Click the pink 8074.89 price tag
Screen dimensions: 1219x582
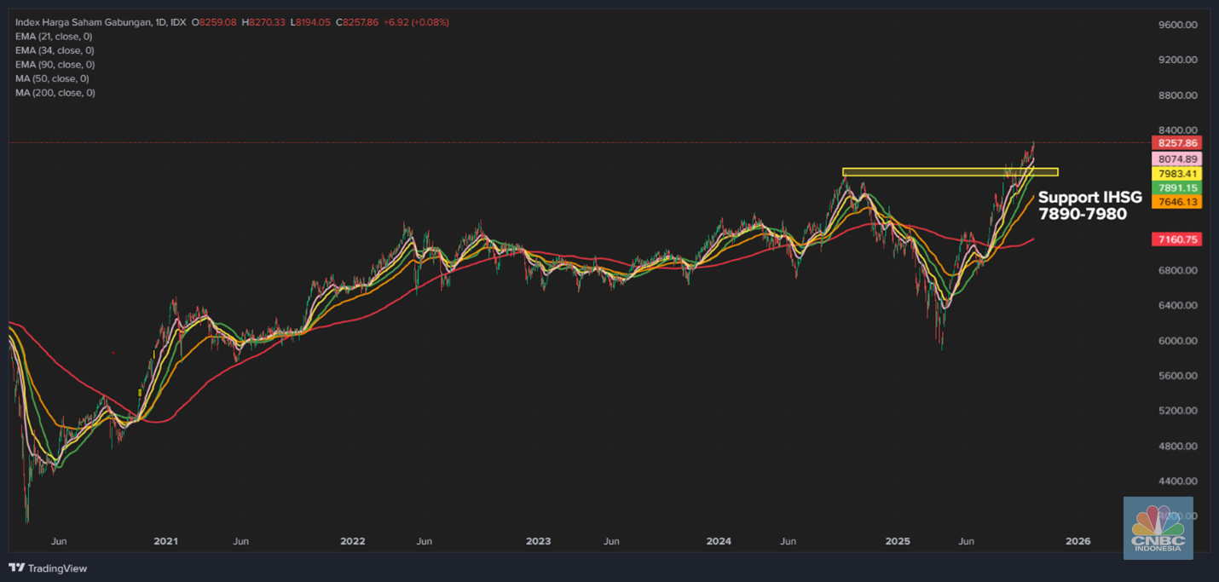pos(1176,159)
